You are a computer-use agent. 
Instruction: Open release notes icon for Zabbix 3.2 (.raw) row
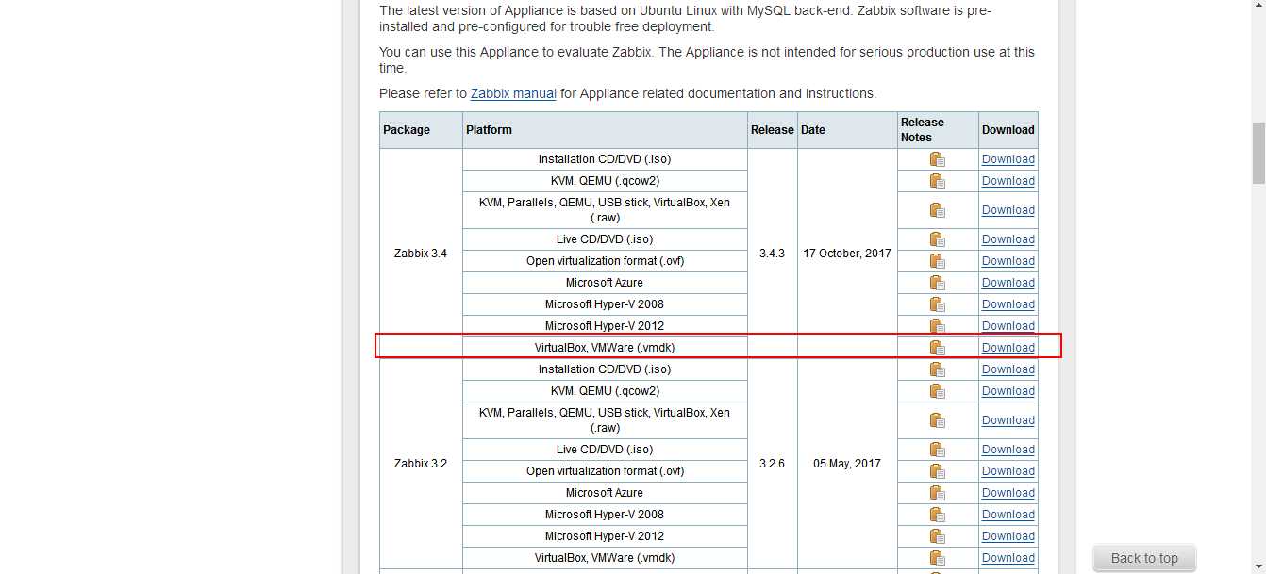pyautogui.click(x=937, y=420)
